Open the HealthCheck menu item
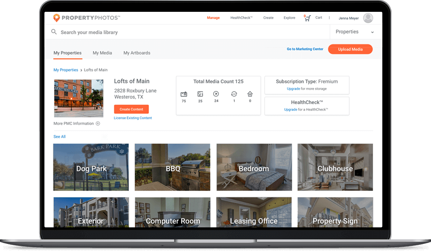The image size is (431, 251). pos(241,18)
